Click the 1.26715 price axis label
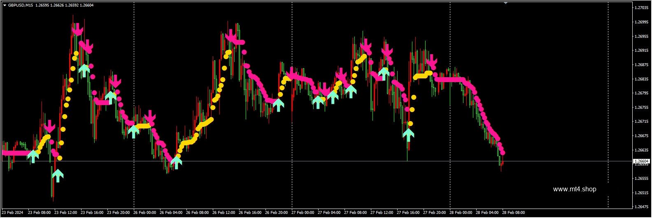 pos(642,122)
